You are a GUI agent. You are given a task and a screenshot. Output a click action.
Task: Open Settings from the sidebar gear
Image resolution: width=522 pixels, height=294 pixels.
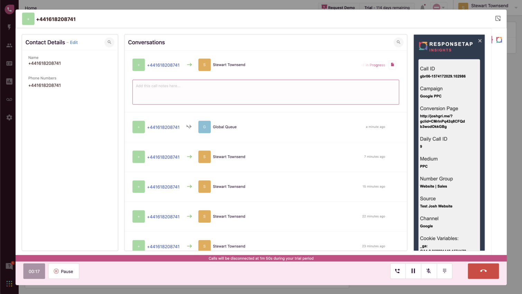tap(9, 117)
